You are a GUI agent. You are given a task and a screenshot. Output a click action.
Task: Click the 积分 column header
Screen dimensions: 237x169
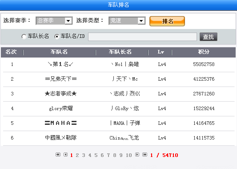204,52
